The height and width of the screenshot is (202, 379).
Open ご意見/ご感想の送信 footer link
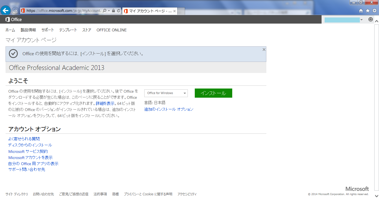point(74,194)
